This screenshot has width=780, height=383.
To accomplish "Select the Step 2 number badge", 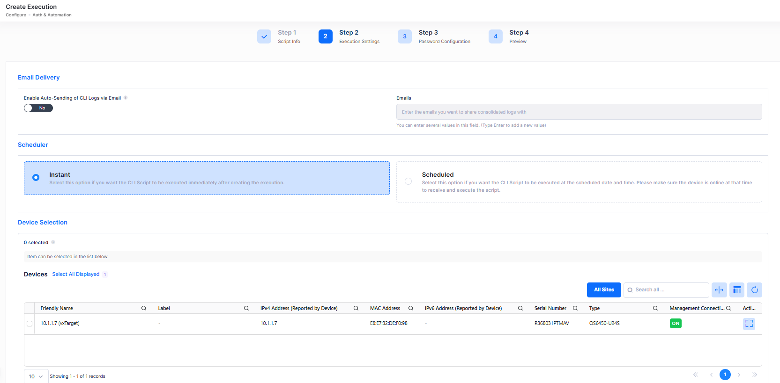I will tap(326, 36).
